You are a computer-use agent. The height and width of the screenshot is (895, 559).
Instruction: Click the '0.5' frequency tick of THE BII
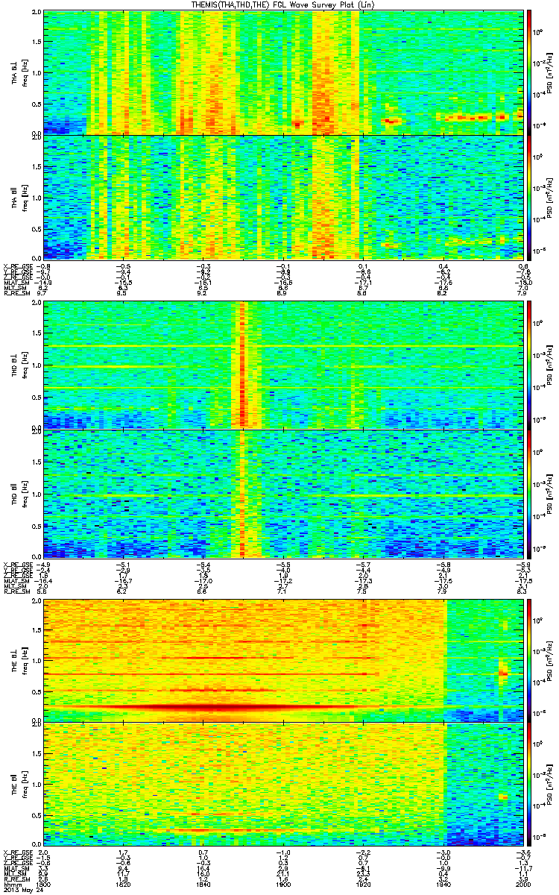(35, 814)
